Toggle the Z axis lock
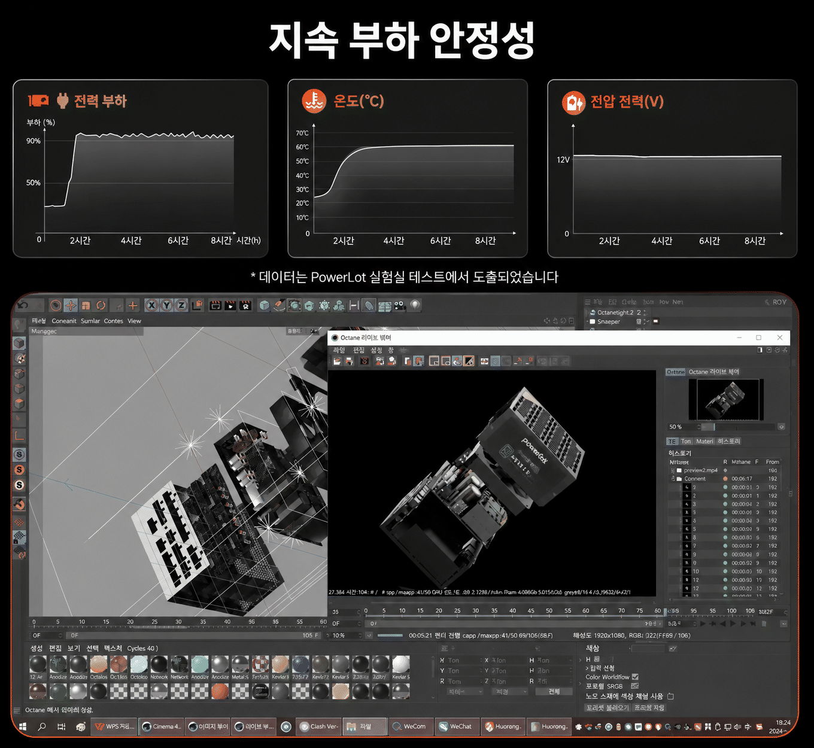Screen dimensions: 814x748 181,305
